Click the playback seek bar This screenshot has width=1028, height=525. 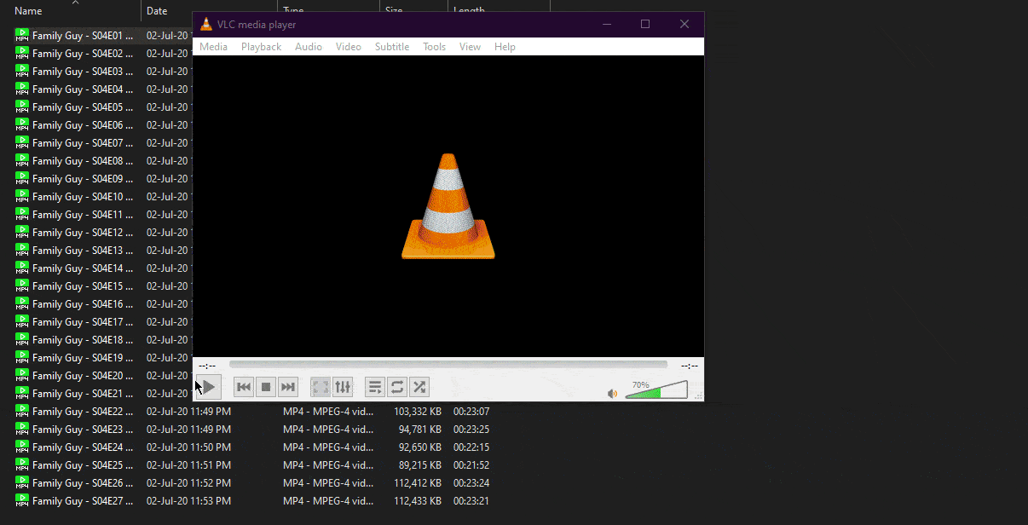point(448,365)
